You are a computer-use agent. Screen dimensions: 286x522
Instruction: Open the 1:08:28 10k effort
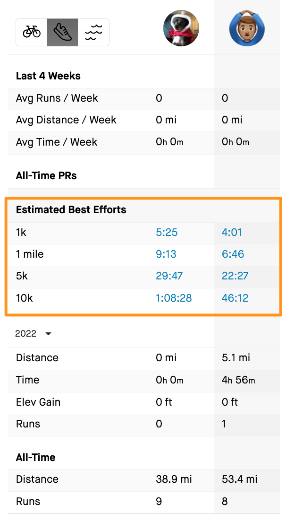(x=174, y=298)
